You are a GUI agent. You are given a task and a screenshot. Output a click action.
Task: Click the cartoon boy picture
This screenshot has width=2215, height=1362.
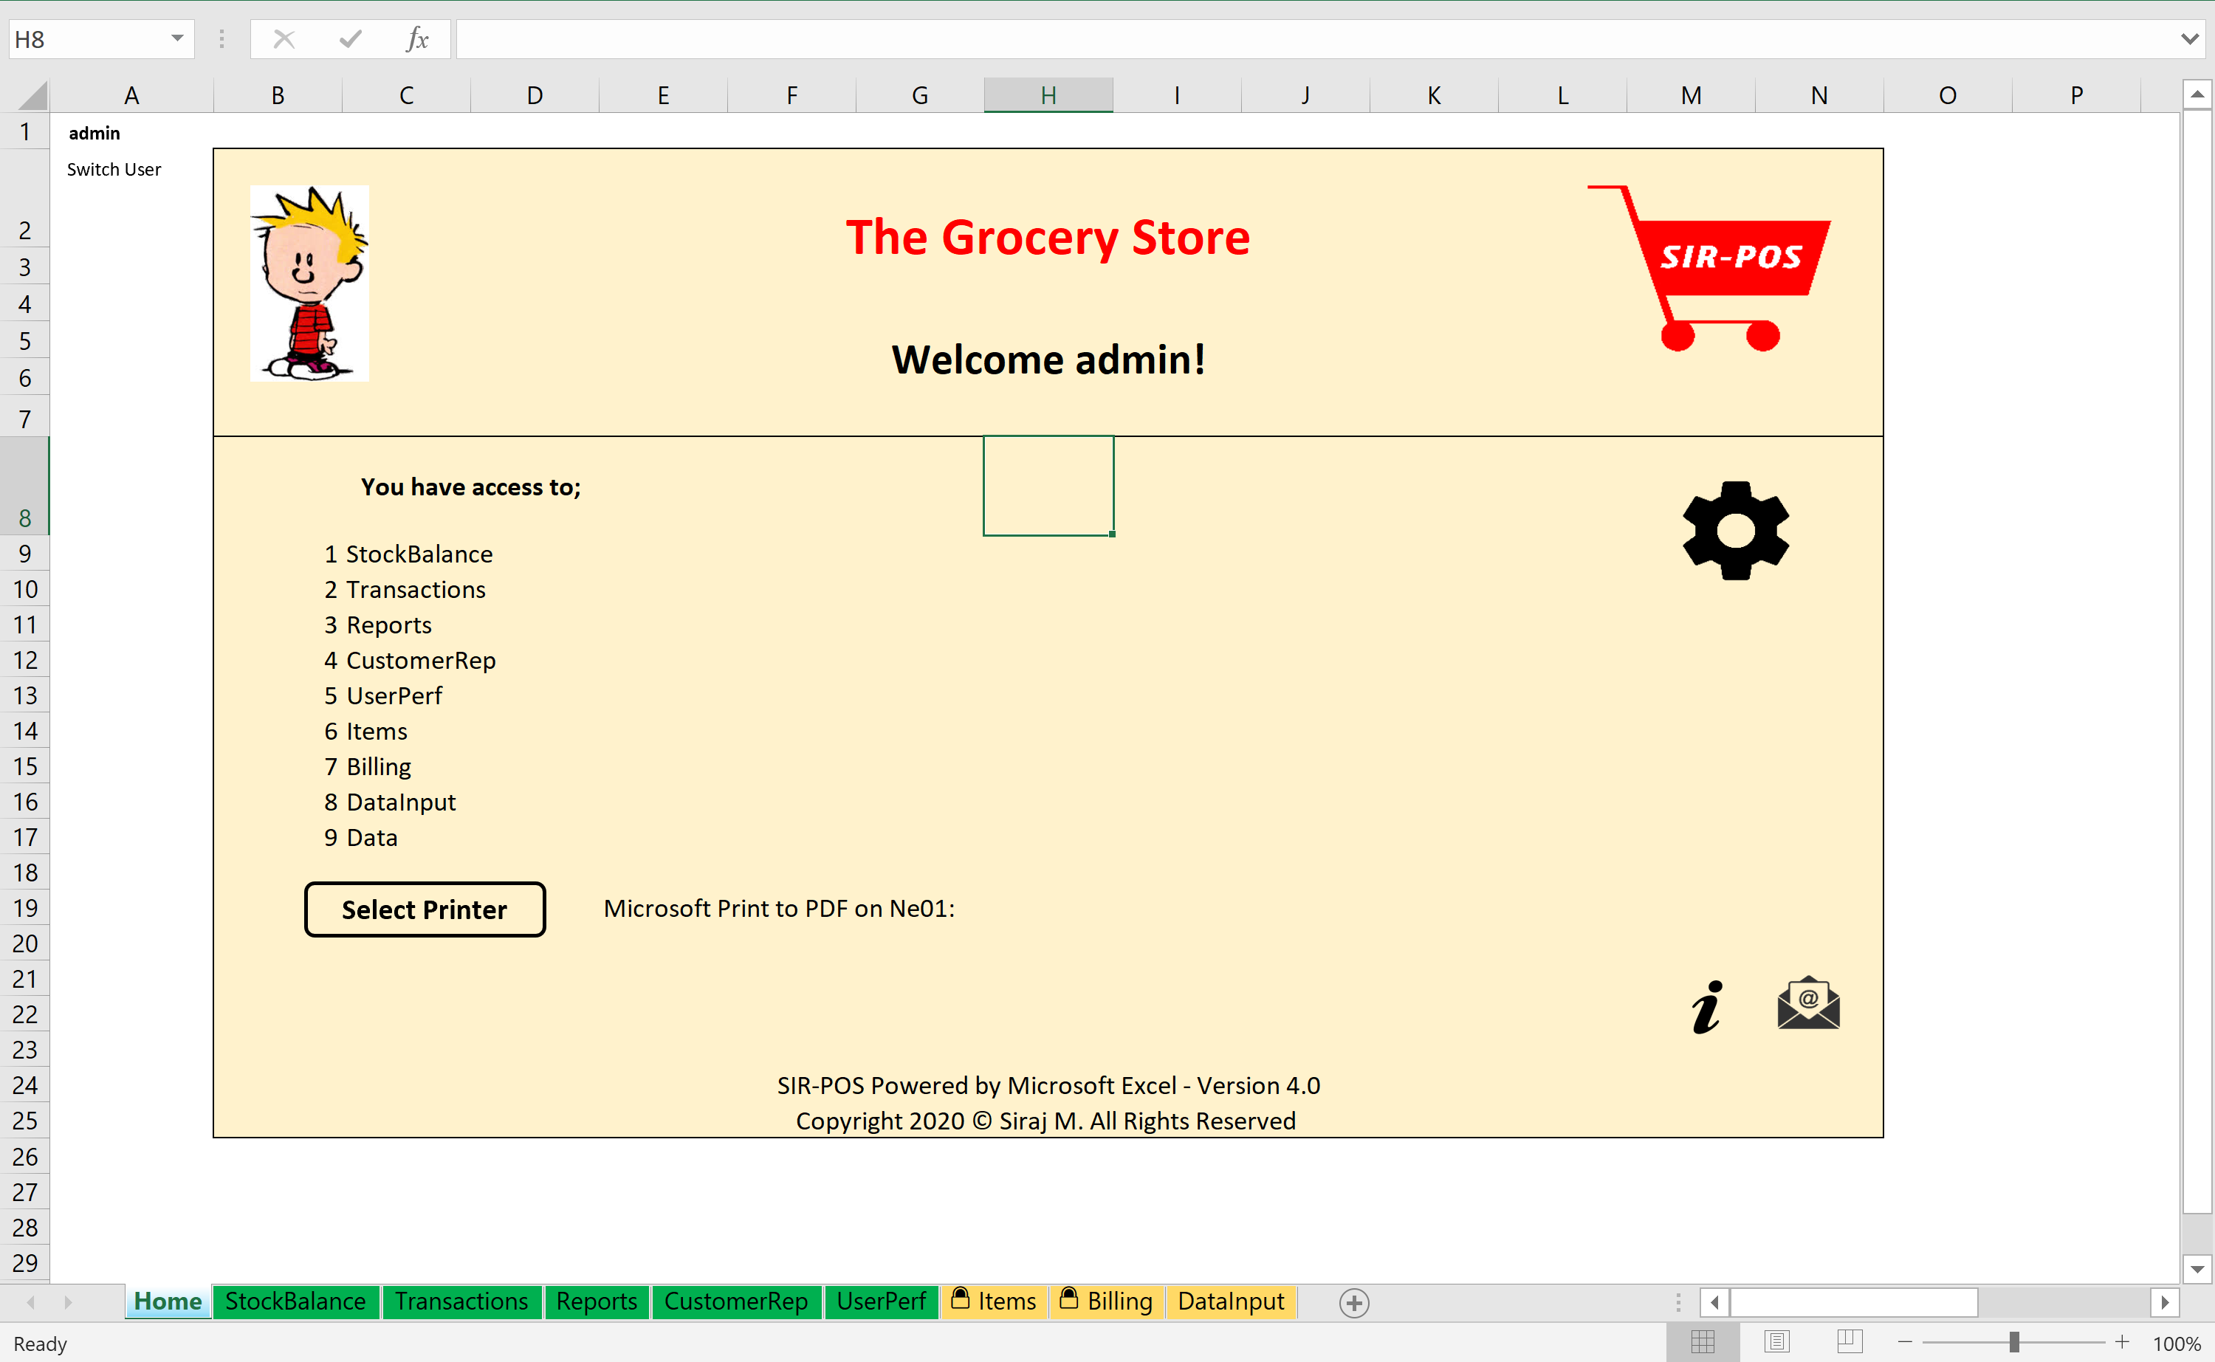[x=309, y=283]
